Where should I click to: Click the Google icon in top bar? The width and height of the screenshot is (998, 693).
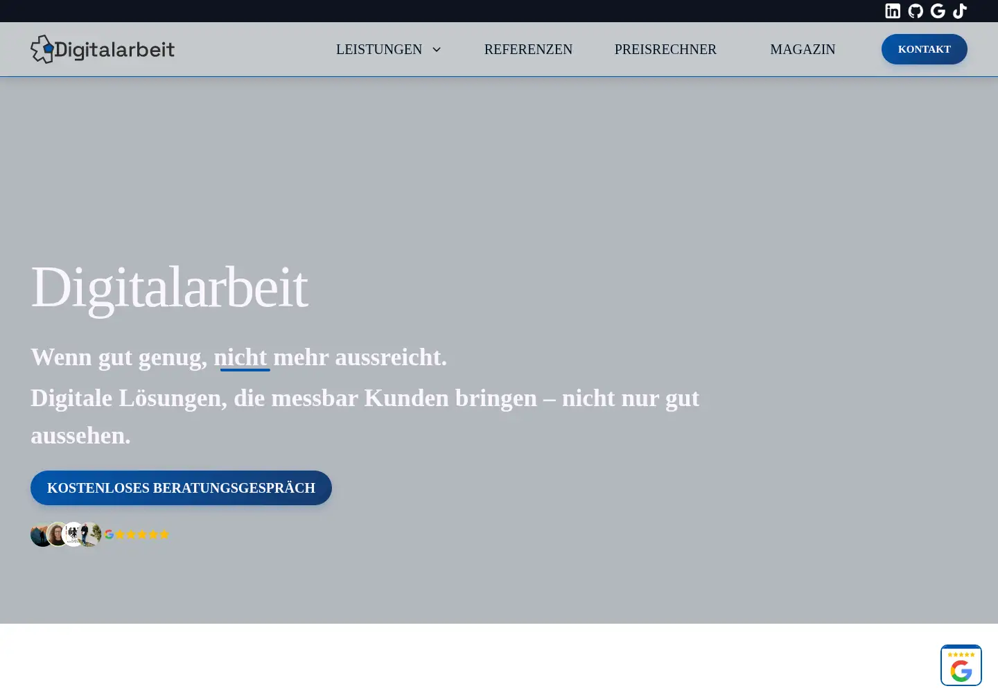coord(938,11)
